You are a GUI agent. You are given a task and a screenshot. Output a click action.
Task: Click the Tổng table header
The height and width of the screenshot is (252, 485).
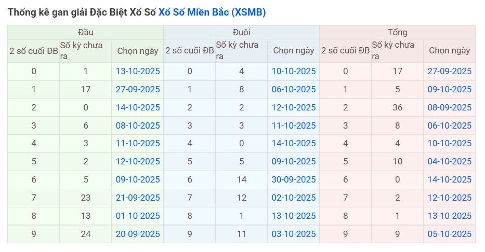[x=398, y=33]
